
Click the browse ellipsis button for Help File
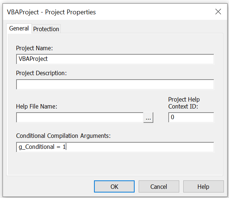(148, 117)
